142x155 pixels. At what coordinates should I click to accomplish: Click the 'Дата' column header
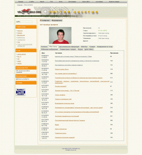tap(43, 53)
